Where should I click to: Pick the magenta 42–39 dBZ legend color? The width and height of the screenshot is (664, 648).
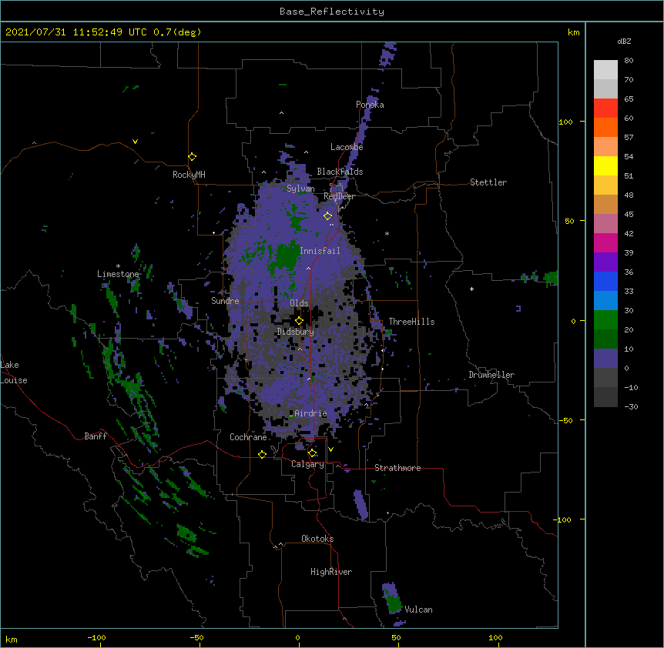pos(605,242)
